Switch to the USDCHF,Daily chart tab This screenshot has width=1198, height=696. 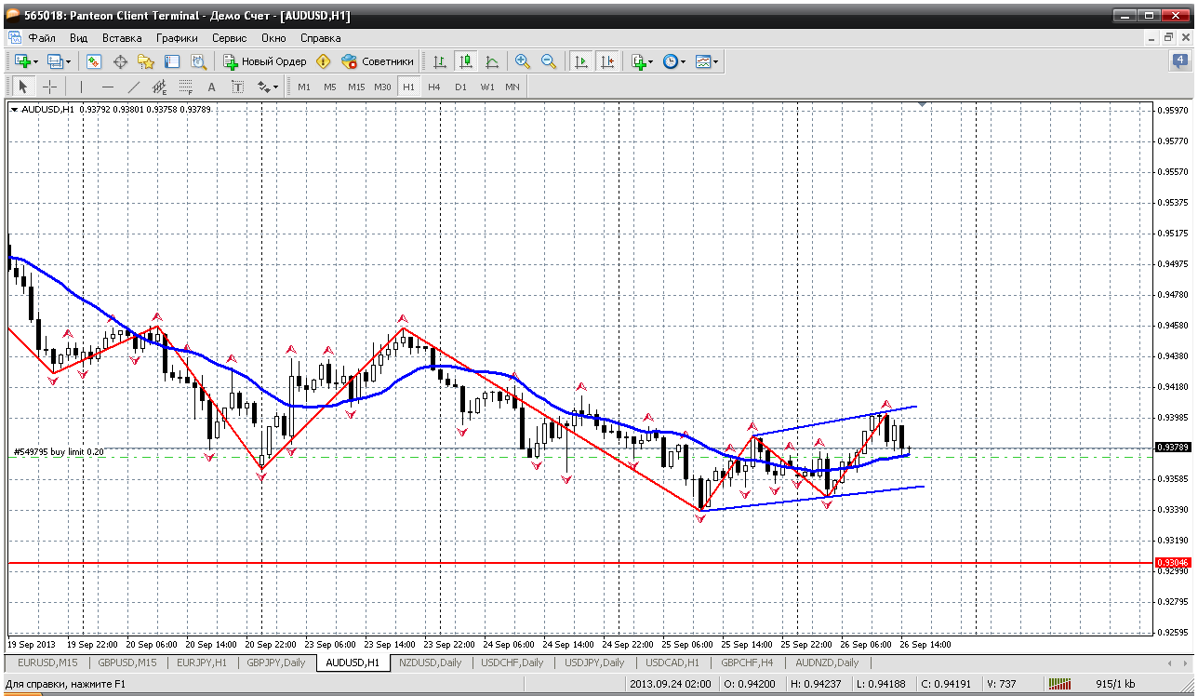coord(512,663)
